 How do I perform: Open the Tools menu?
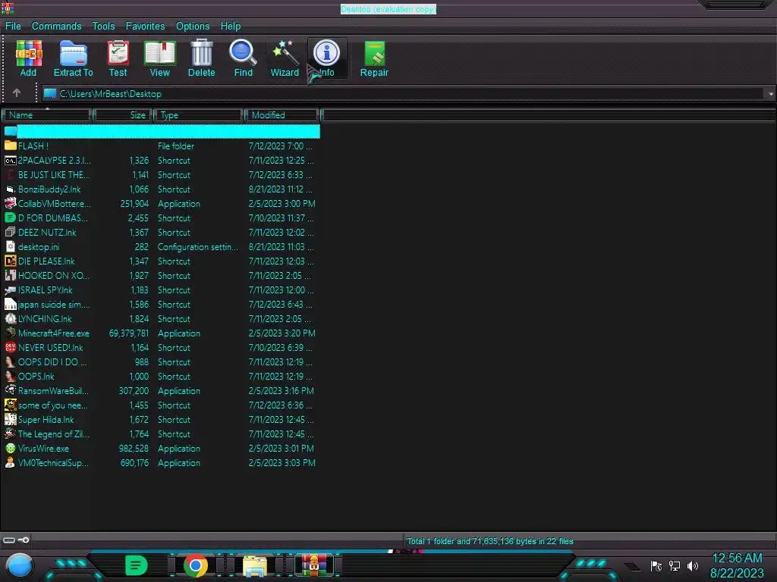103,27
